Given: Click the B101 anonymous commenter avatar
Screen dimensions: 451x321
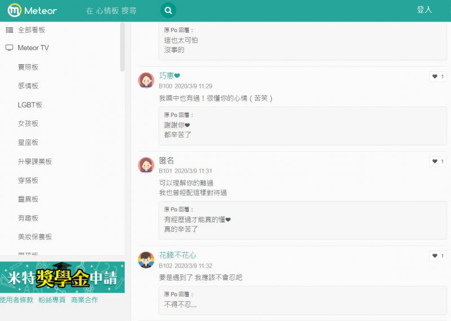Looking at the screenshot, I should (x=146, y=165).
